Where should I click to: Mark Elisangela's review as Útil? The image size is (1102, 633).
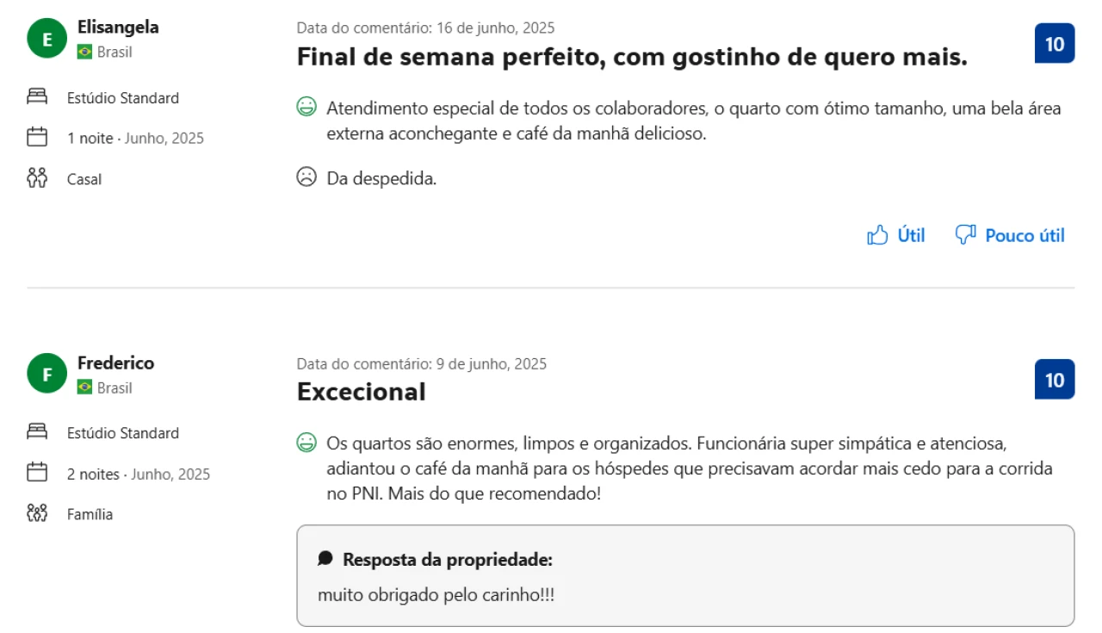click(910, 235)
